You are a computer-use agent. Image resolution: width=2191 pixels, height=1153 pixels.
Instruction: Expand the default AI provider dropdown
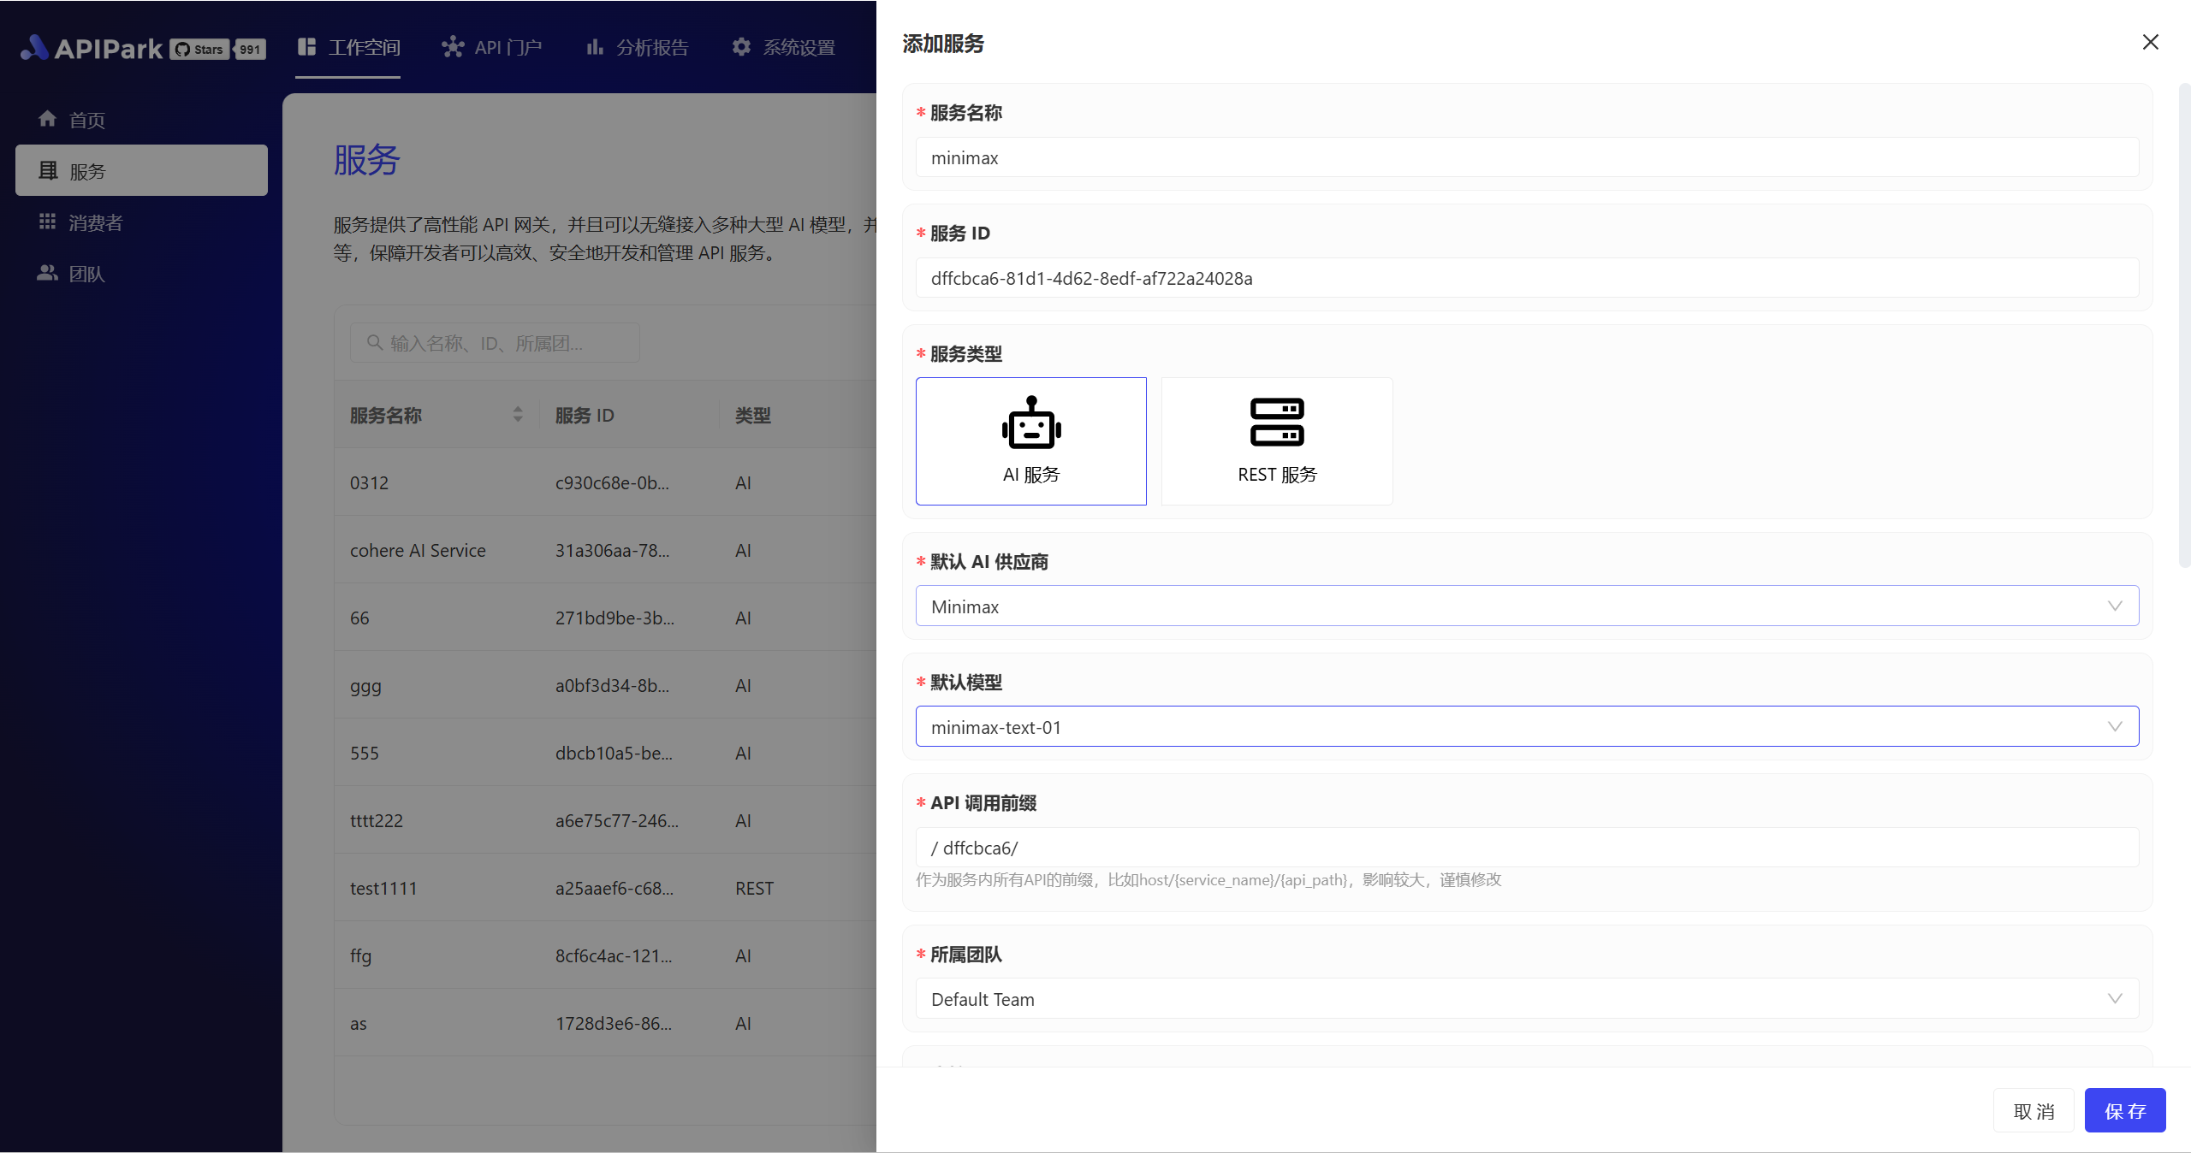pos(1526,606)
